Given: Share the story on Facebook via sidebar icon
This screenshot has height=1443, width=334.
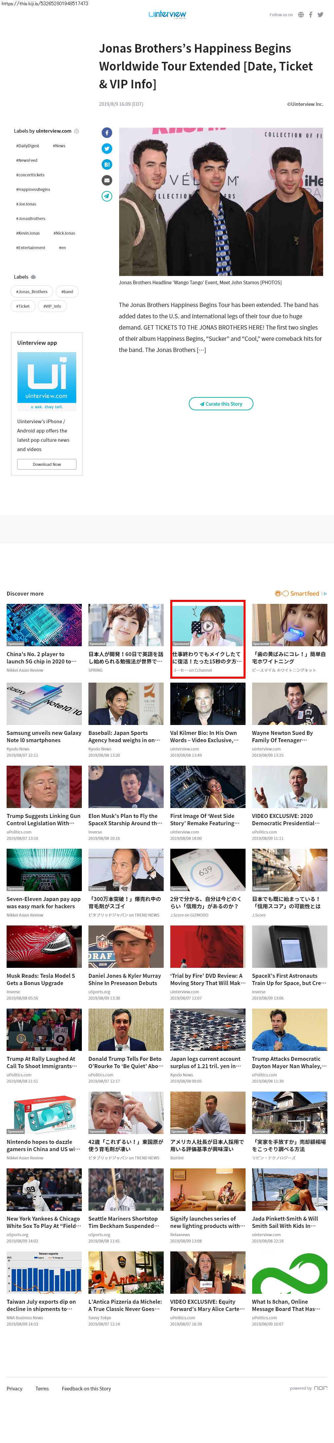Looking at the screenshot, I should (x=107, y=133).
